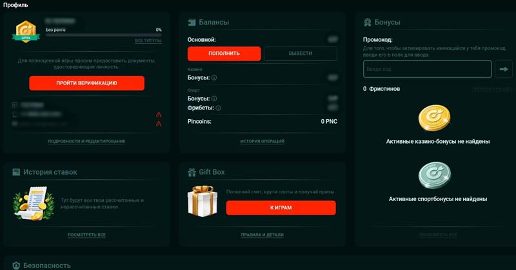Open the История операций link
Image resolution: width=516 pixels, height=270 pixels.
coord(262,141)
